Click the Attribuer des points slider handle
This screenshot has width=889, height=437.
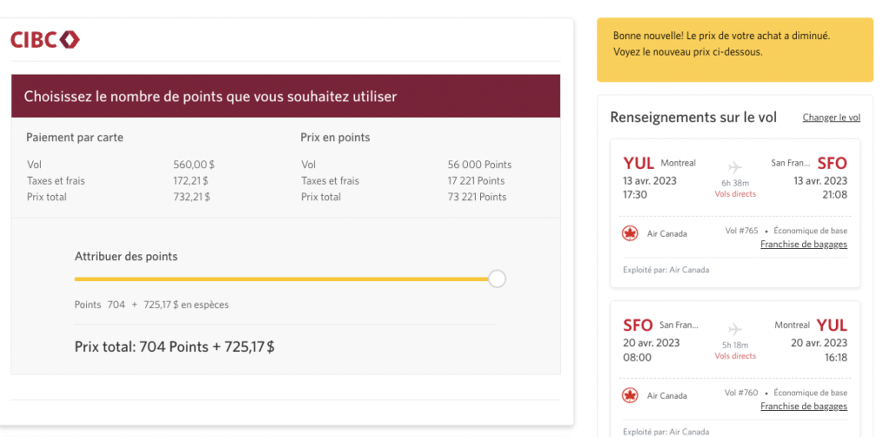coord(497,278)
